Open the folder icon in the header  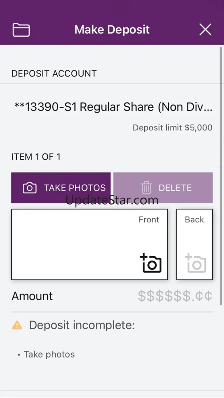pos(21,30)
